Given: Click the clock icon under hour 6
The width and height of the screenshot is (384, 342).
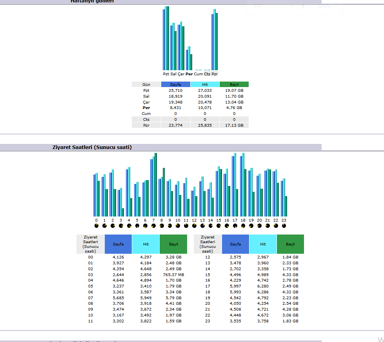Looking at the screenshot, I should click(145, 226).
